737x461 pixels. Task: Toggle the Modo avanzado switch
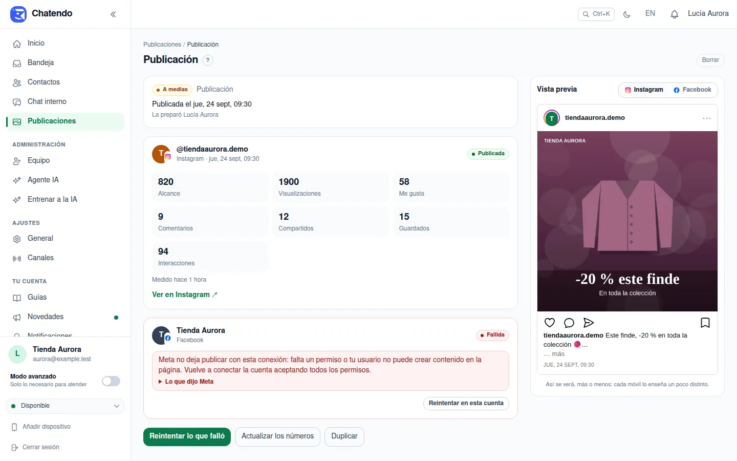click(111, 381)
